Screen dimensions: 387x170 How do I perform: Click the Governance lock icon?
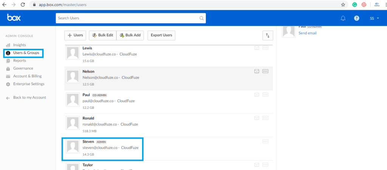[8, 68]
